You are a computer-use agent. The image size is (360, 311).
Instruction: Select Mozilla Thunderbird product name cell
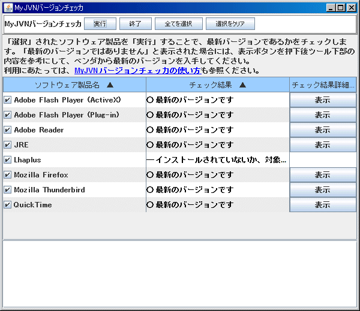[74, 190]
